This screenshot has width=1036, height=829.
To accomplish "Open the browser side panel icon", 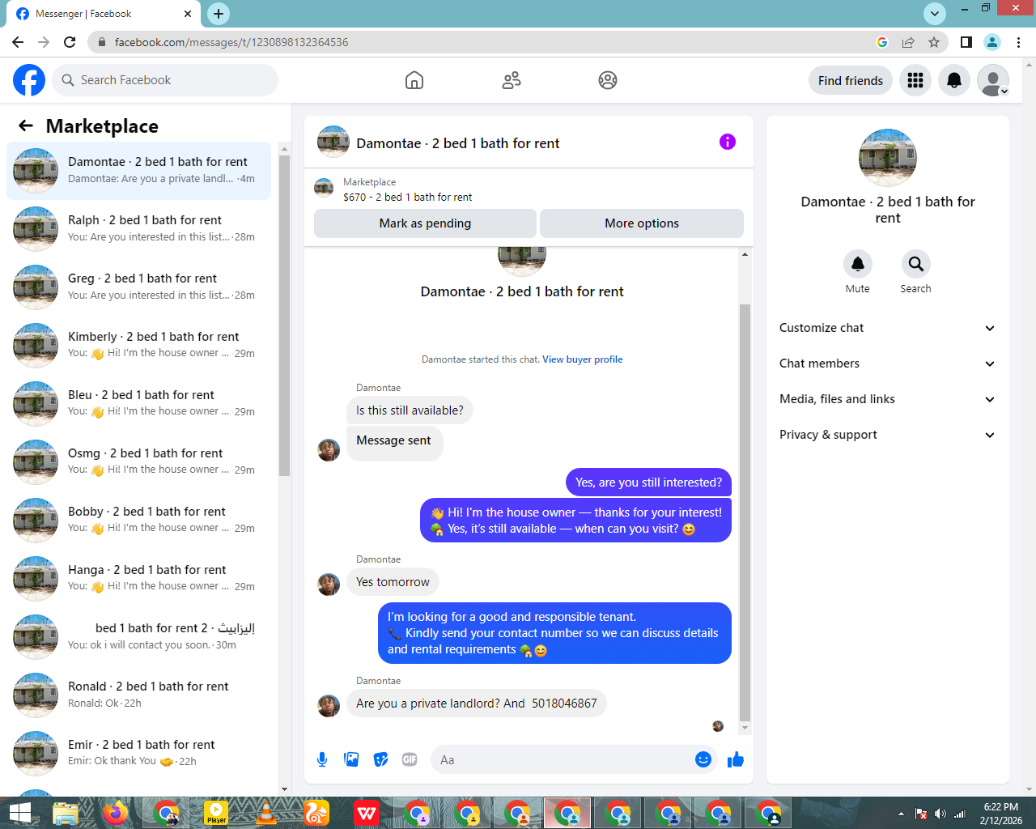I will click(x=966, y=42).
